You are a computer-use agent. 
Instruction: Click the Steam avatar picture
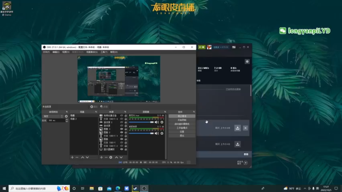pyautogui.click(x=209, y=47)
